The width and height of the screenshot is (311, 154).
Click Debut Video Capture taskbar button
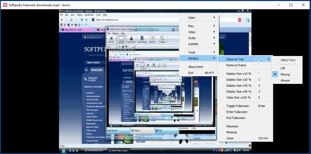point(119,150)
